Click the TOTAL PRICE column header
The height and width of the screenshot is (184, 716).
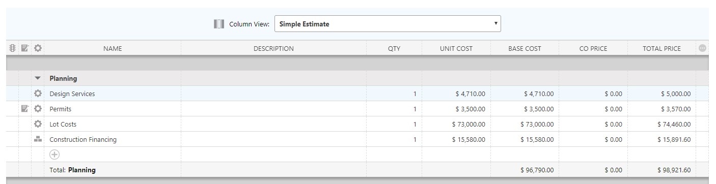(662, 48)
